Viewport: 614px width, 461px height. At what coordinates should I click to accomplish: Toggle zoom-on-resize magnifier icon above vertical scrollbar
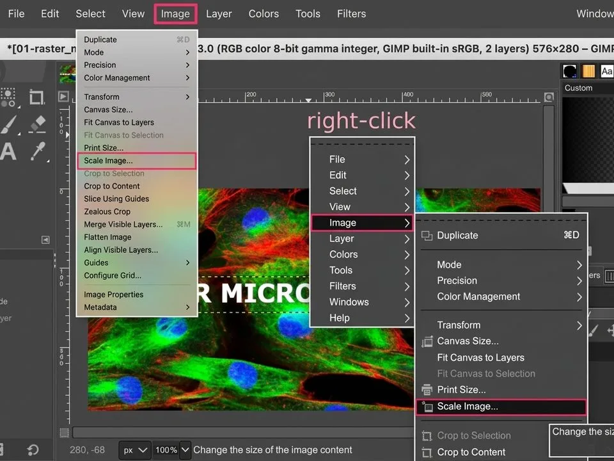click(549, 97)
